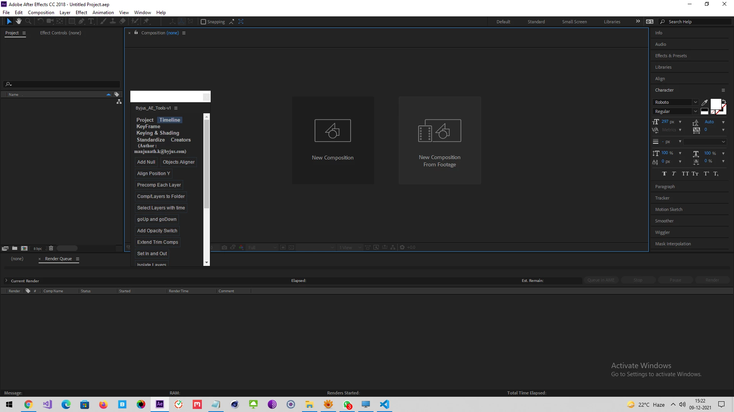This screenshot has width=734, height=412.
Task: Pick the Puppet Pin tool
Action: (x=146, y=21)
